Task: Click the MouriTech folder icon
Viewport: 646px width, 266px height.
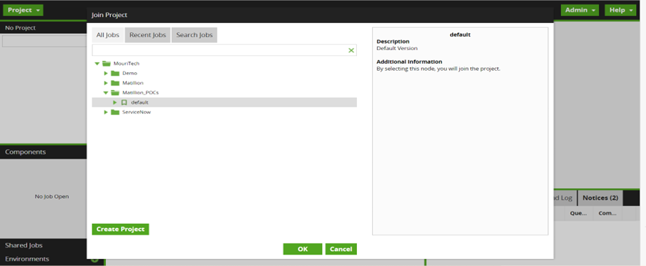Action: pyautogui.click(x=107, y=64)
